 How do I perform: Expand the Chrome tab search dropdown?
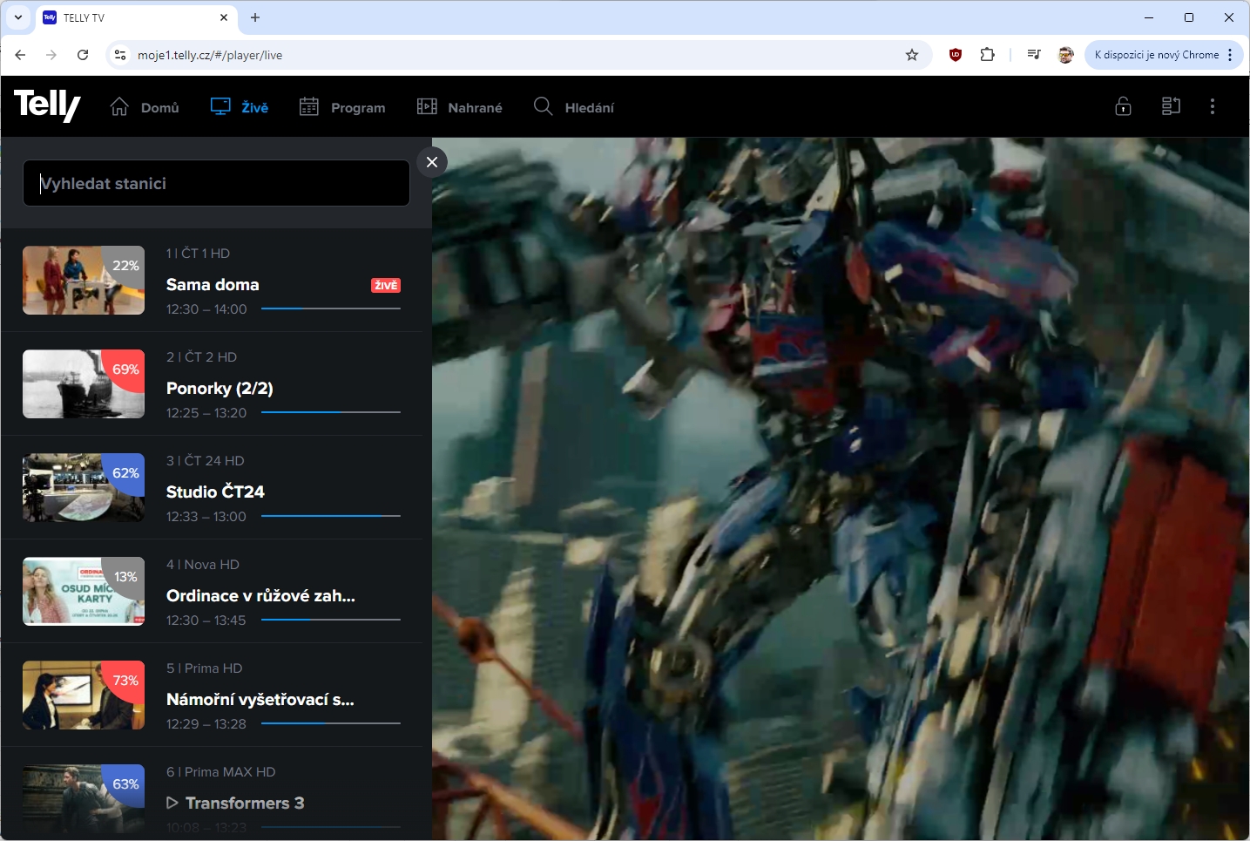click(x=18, y=17)
